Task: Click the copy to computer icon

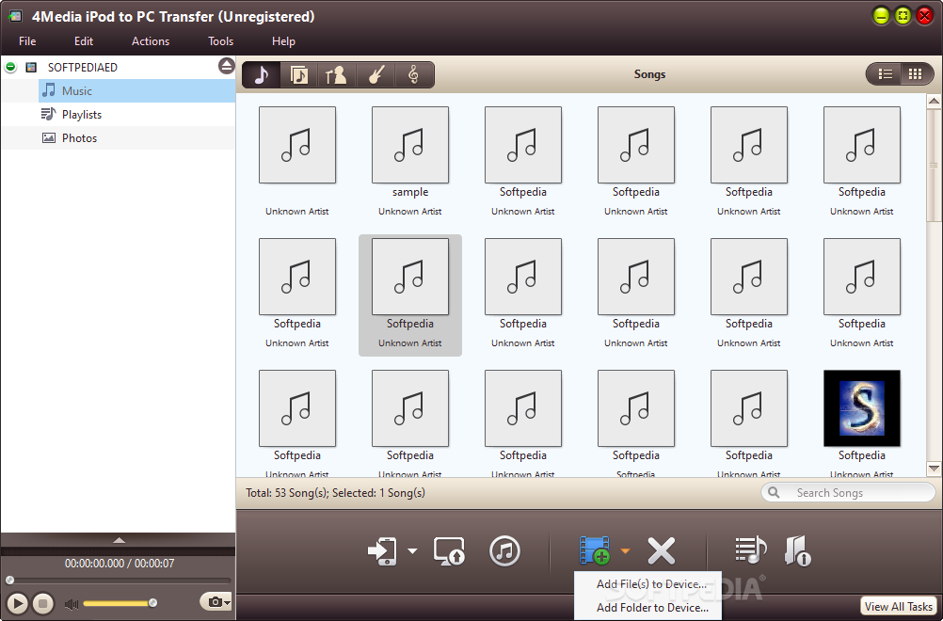Action: (x=449, y=550)
